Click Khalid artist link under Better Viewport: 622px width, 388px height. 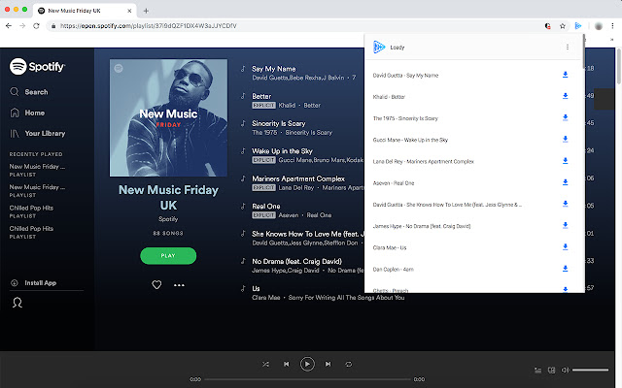coord(287,106)
